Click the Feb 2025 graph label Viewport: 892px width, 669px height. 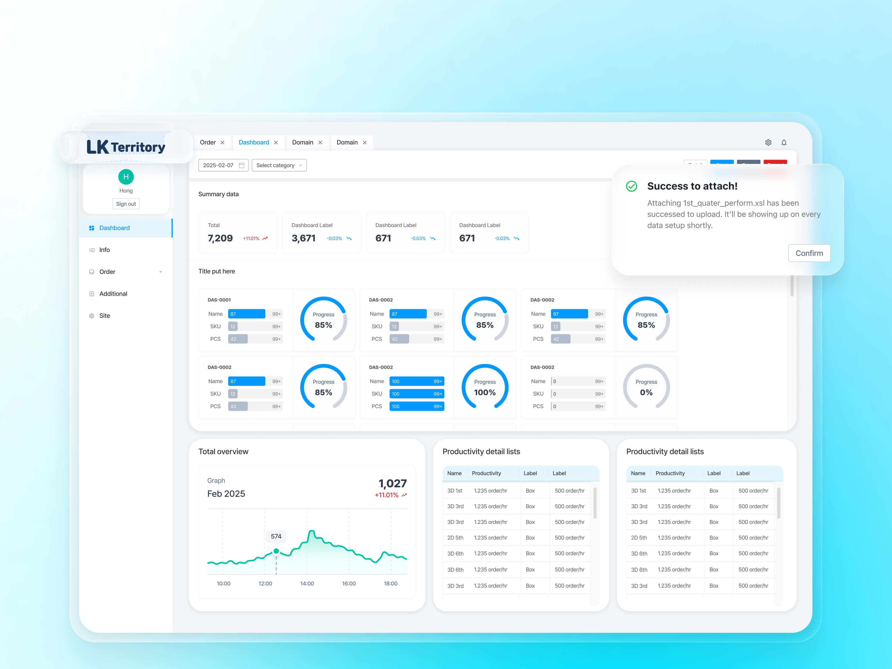coord(226,494)
